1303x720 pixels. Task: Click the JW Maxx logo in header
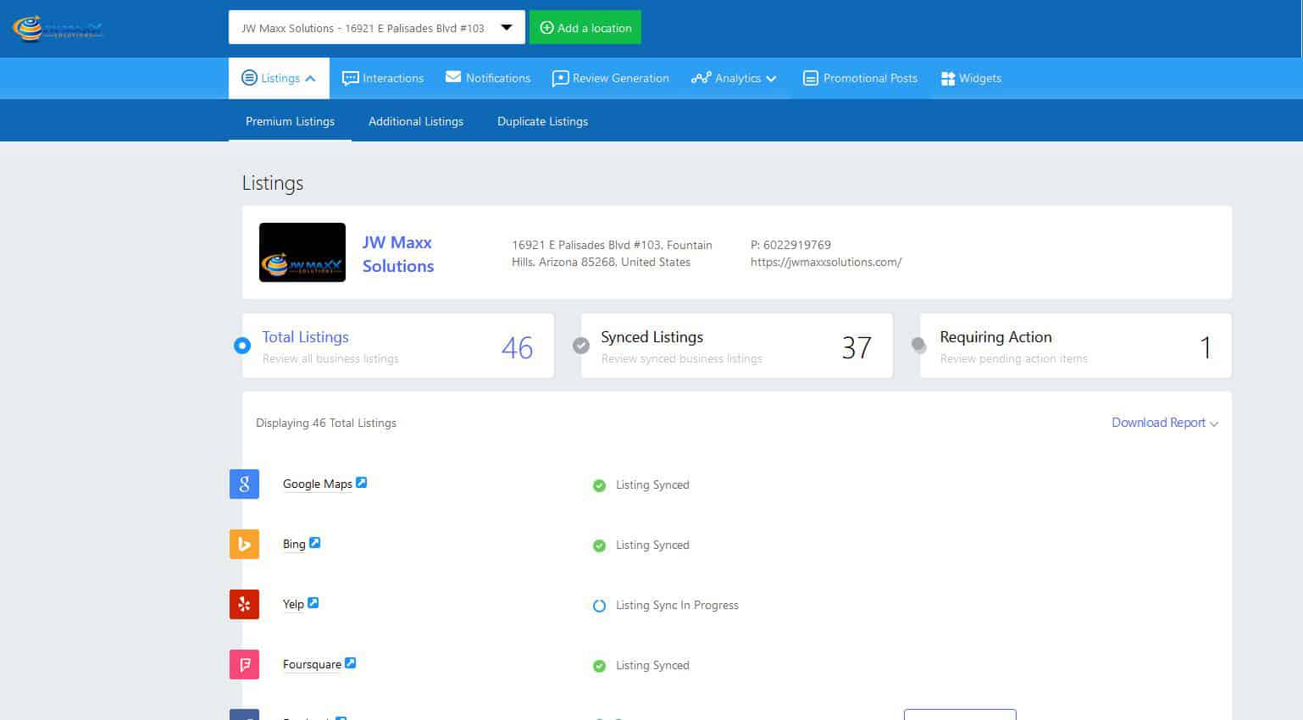coord(58,28)
